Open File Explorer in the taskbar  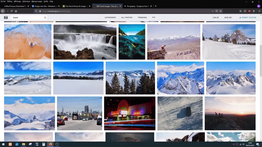(24, 144)
